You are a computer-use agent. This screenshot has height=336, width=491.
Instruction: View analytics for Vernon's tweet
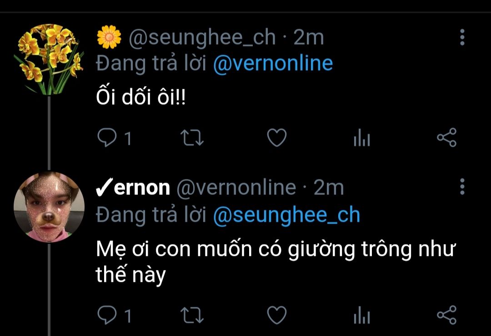tap(362, 315)
